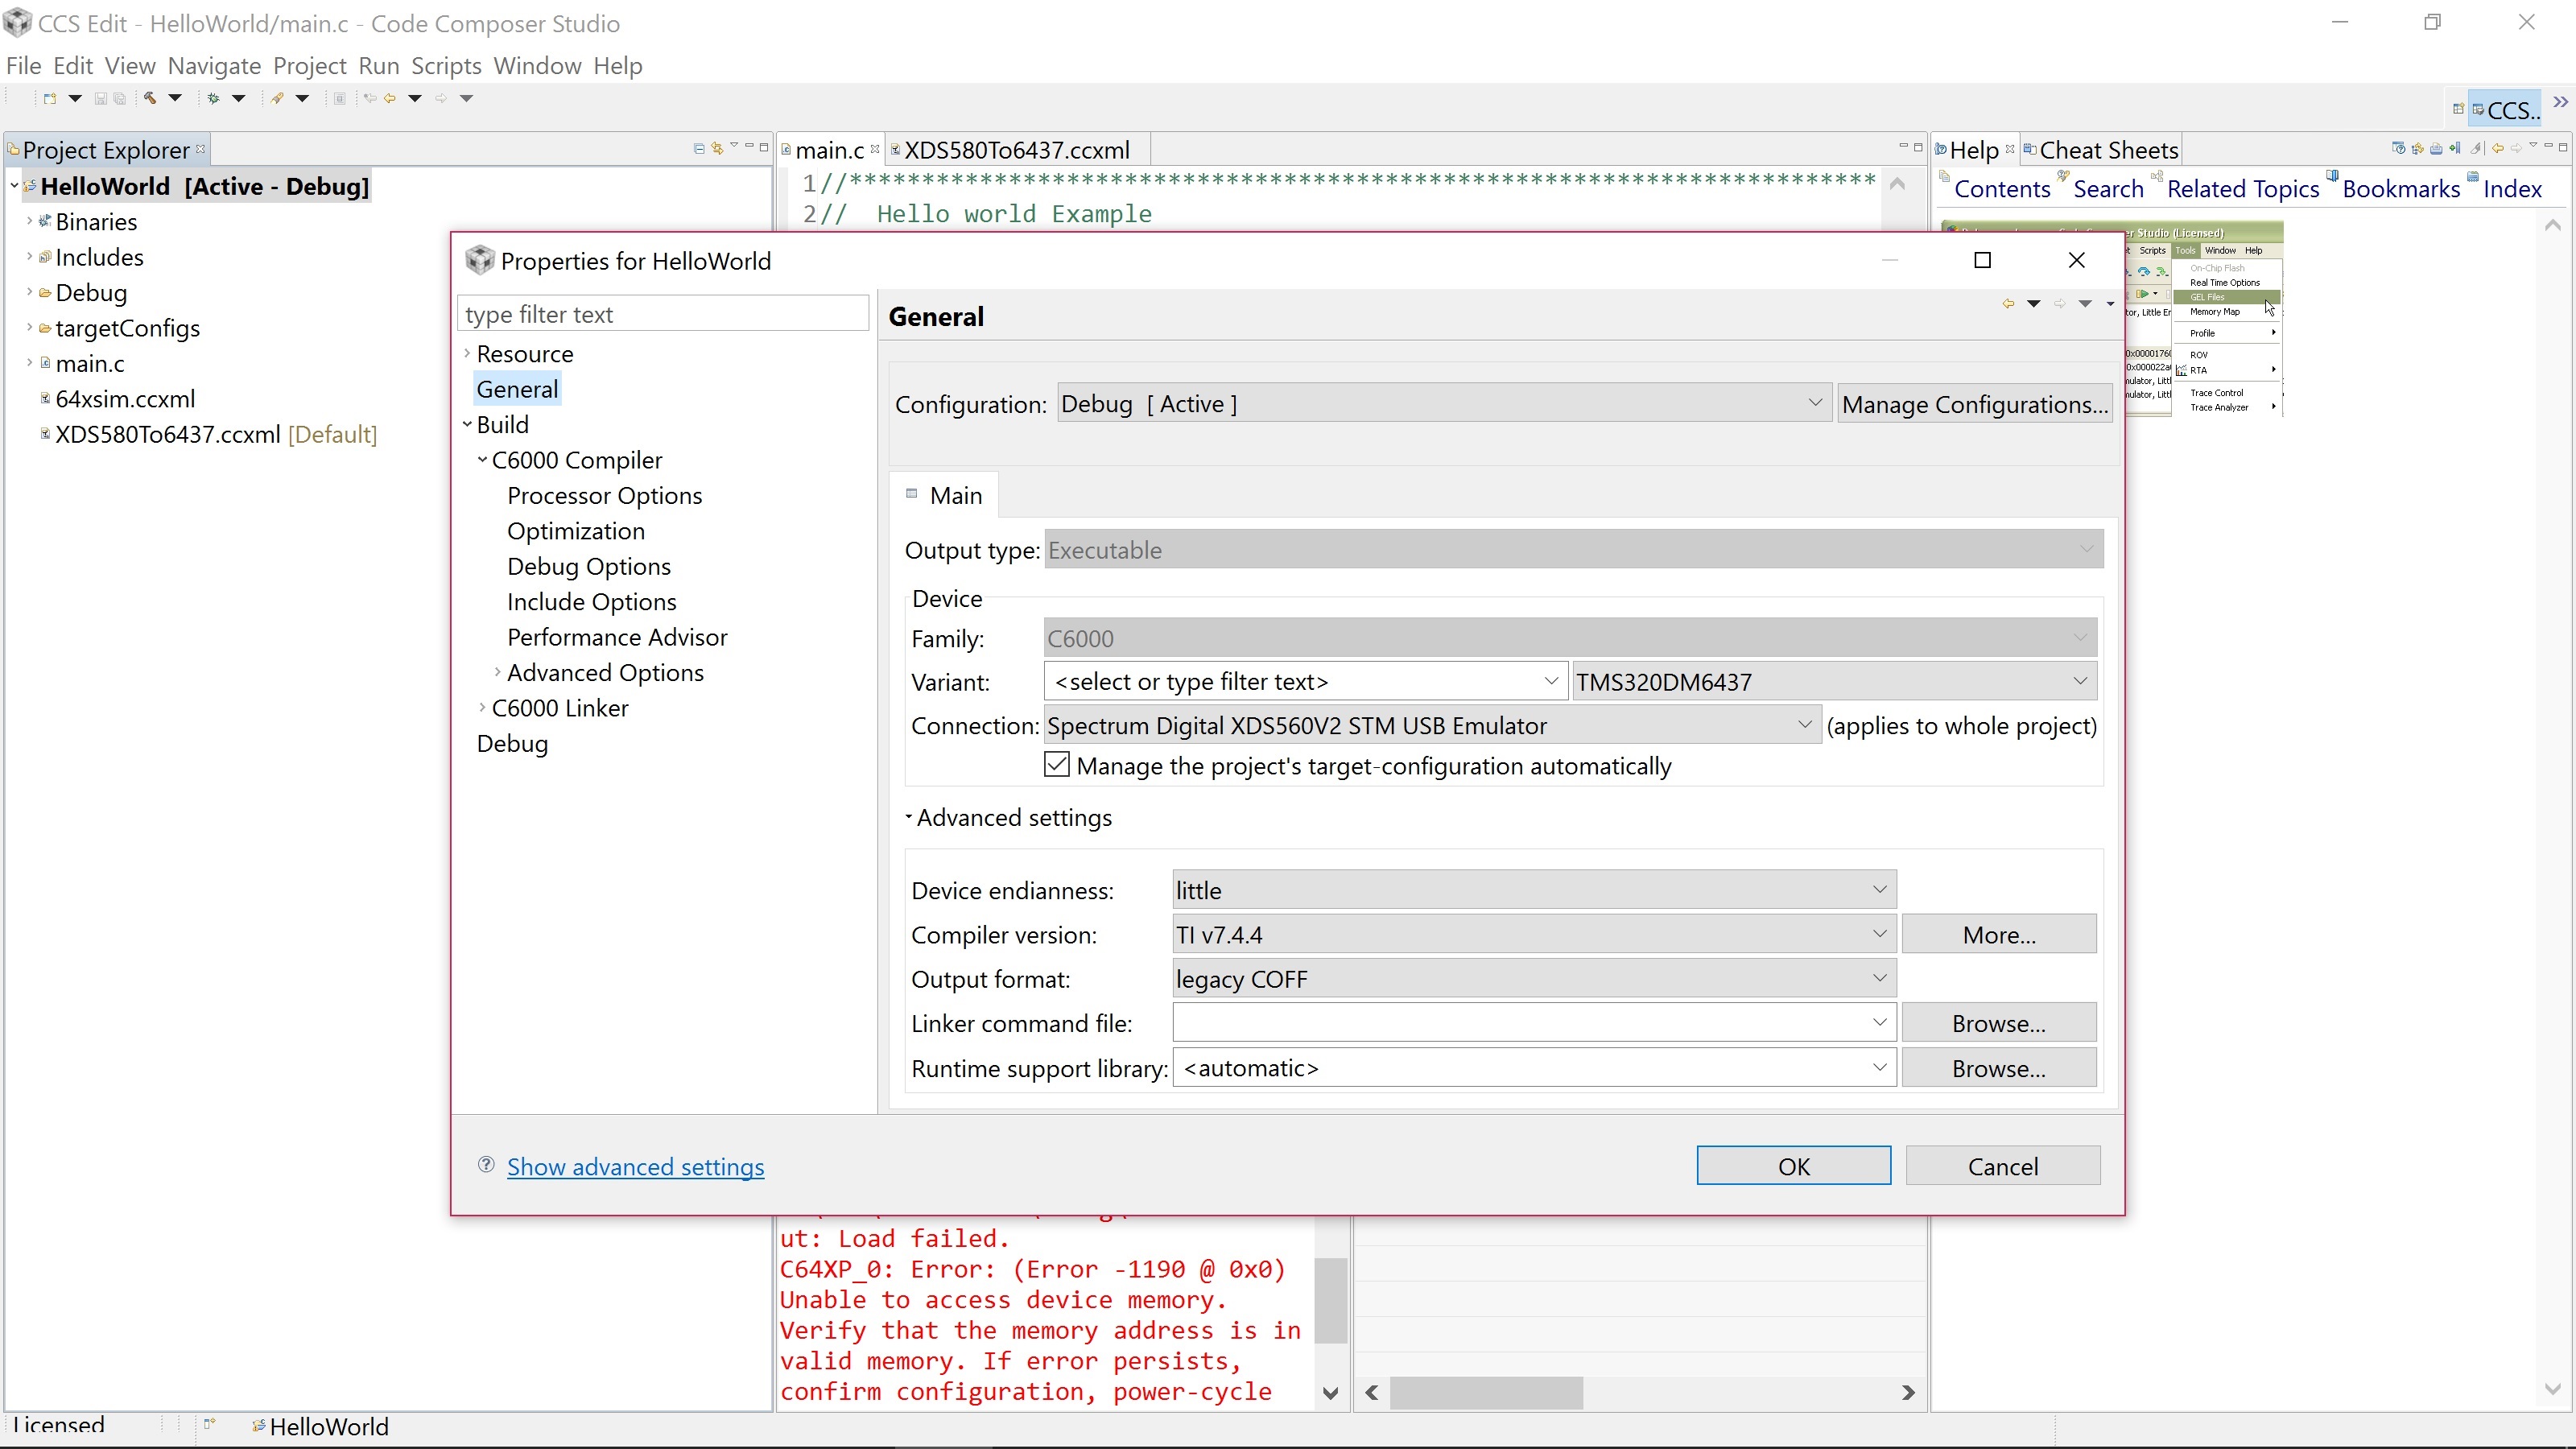
Task: Open the Navigate menu
Action: click(214, 66)
